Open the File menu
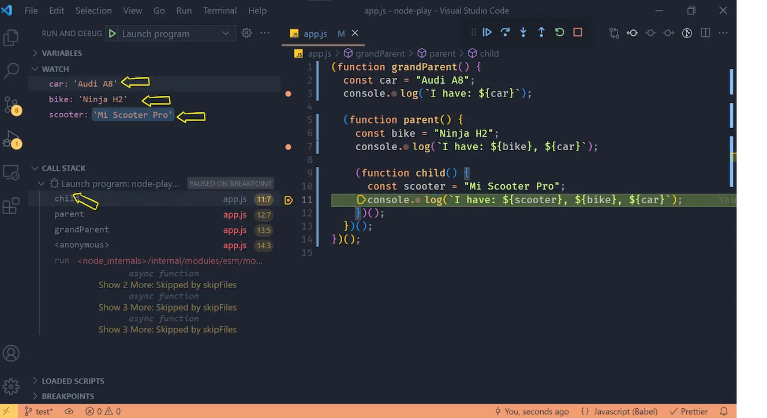This screenshot has width=767, height=418. coord(31,10)
